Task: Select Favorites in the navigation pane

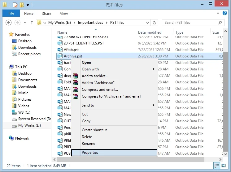Action: click(22, 35)
